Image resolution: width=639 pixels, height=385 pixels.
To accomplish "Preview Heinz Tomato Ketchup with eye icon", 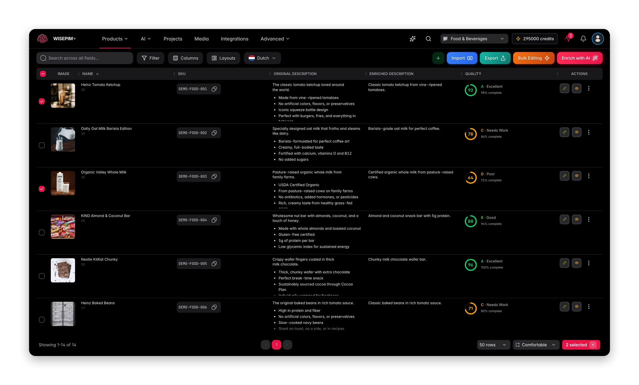I will pyautogui.click(x=576, y=88).
